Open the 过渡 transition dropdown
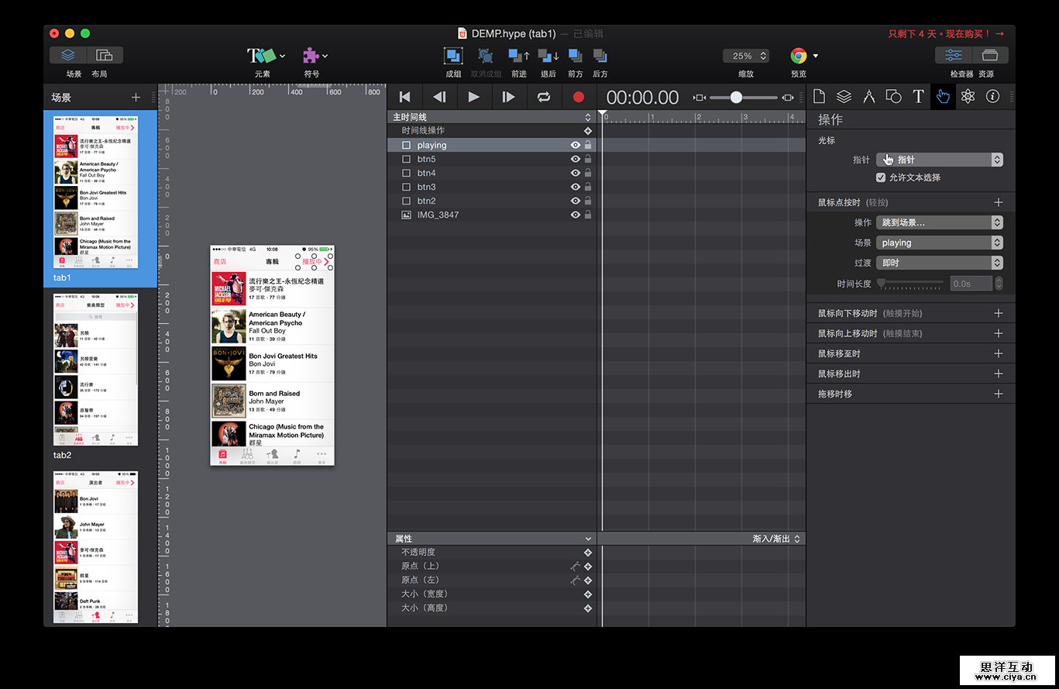Screen dimensions: 1059x689 tap(940, 263)
